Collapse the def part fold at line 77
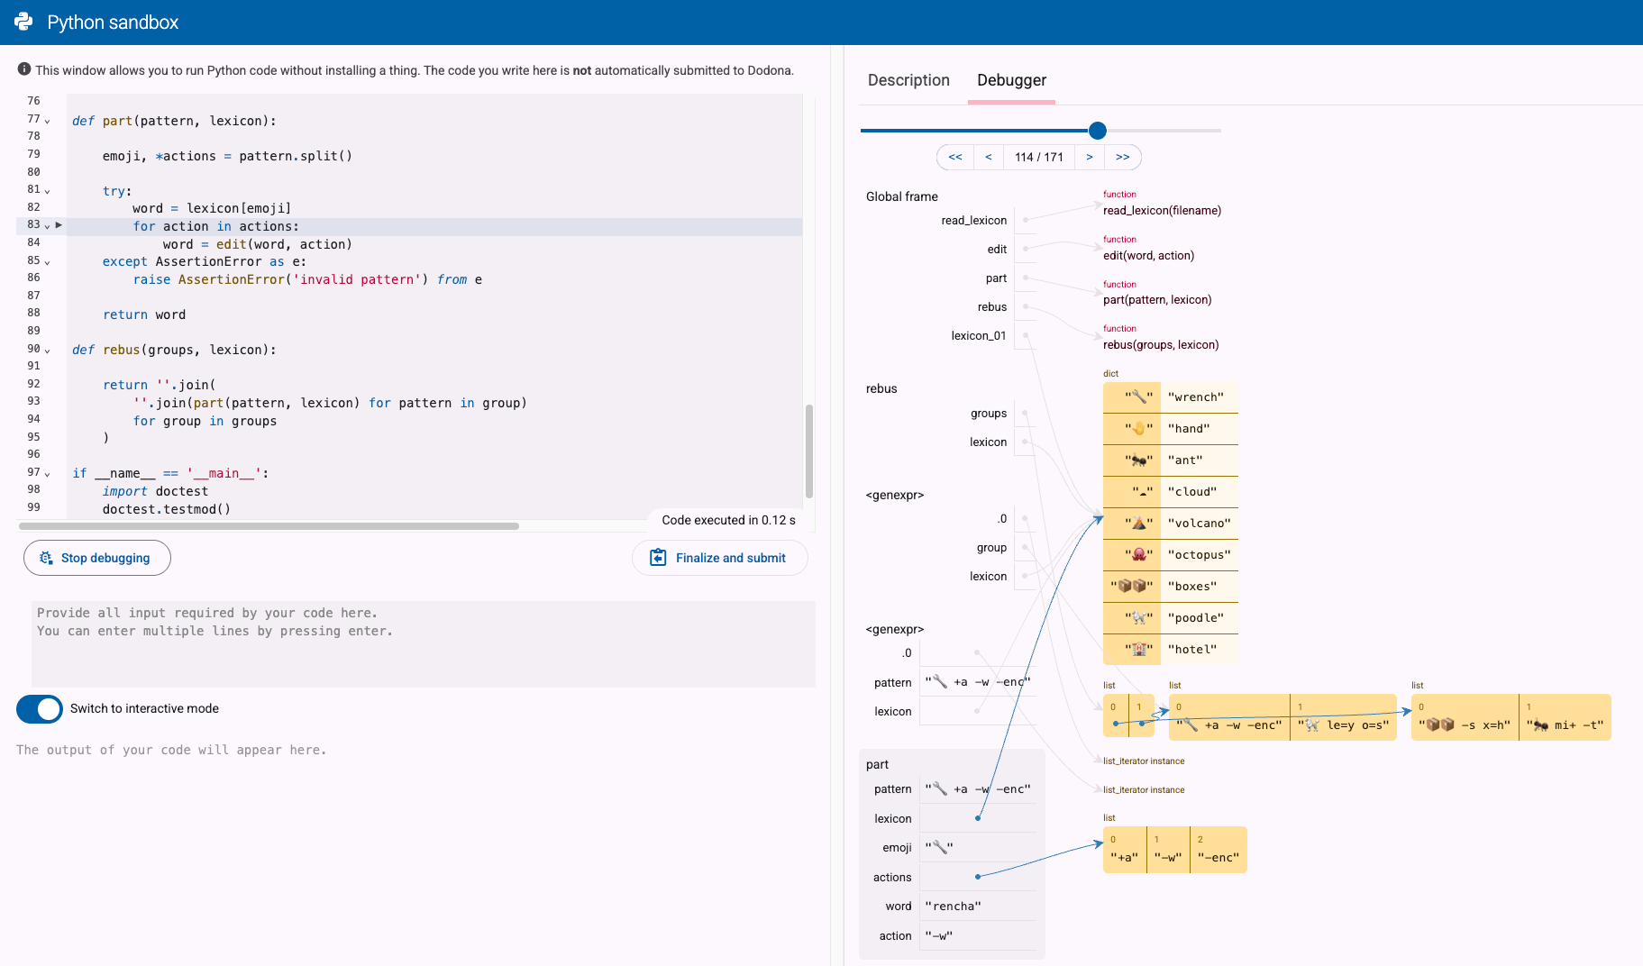 (48, 120)
